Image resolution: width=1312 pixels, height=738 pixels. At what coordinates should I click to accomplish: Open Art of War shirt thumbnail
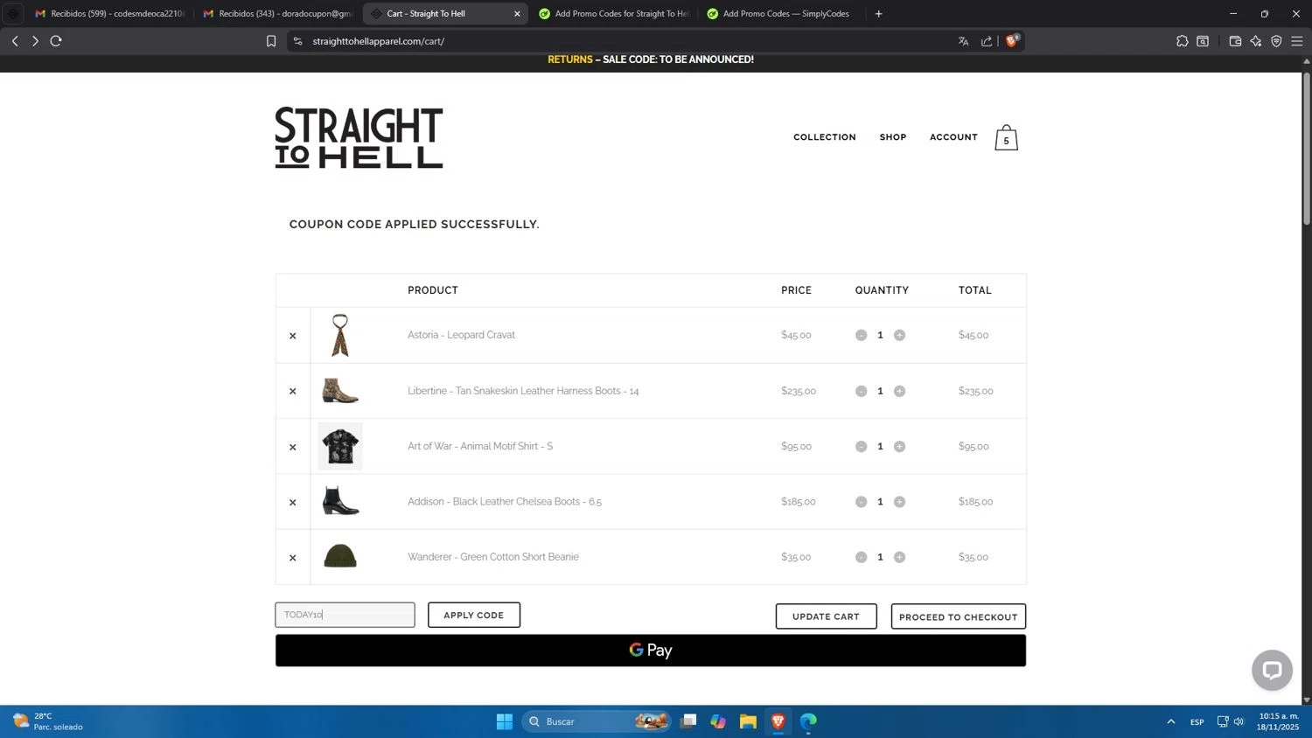point(340,446)
